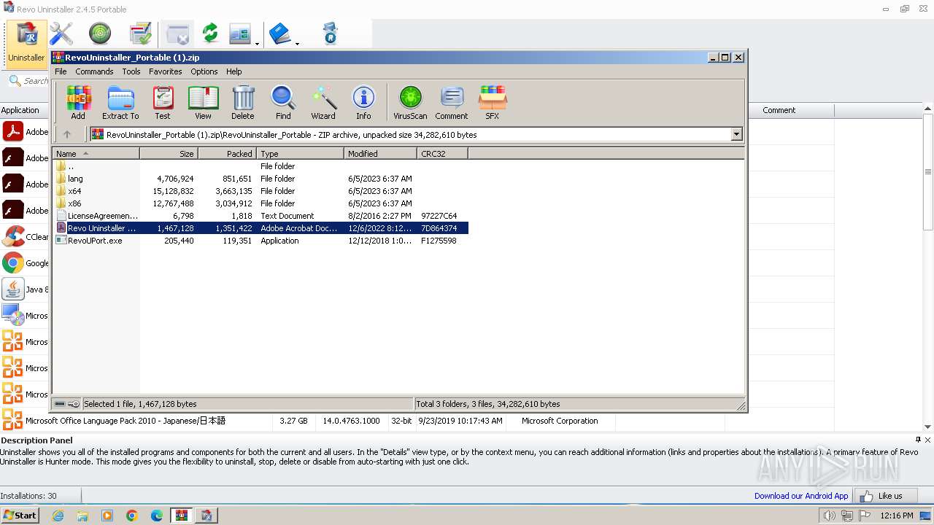
Task: Click Revo green Refresh arrows icon
Action: point(210,34)
